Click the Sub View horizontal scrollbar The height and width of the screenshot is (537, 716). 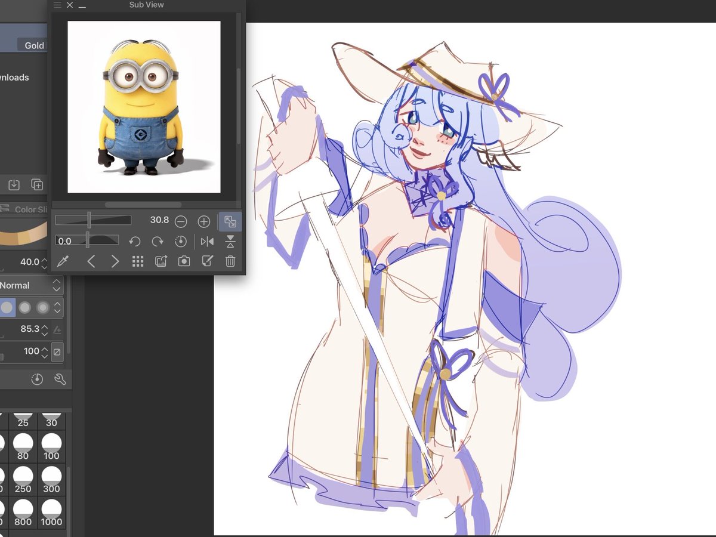pos(143,205)
